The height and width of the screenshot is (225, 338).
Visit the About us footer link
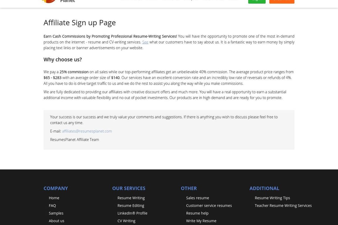[56, 221]
